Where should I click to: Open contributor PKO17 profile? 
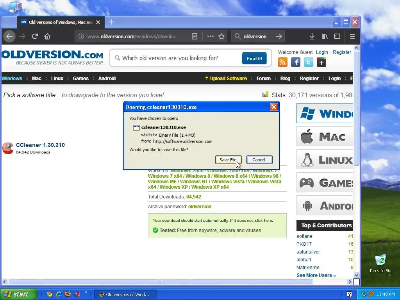[x=304, y=244]
